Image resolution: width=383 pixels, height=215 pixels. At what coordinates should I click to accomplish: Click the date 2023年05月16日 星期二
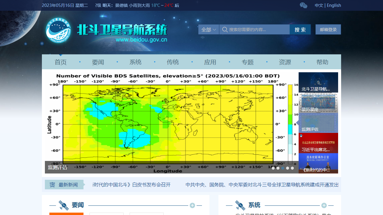(x=65, y=5)
